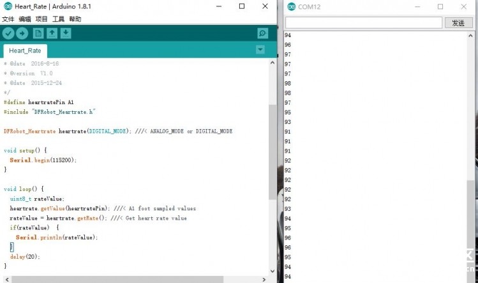Create a new sketch file

click(x=38, y=33)
